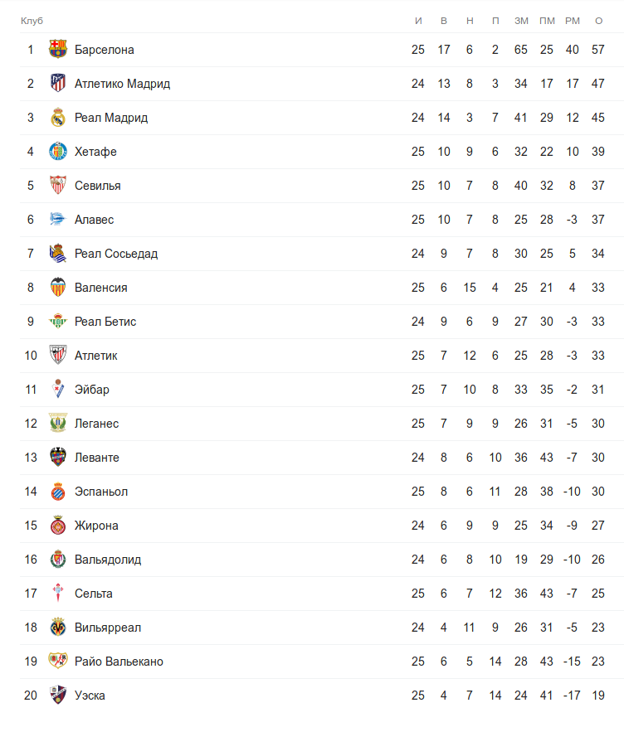Click the Eibar club crest
The image size is (624, 732).
(x=57, y=390)
